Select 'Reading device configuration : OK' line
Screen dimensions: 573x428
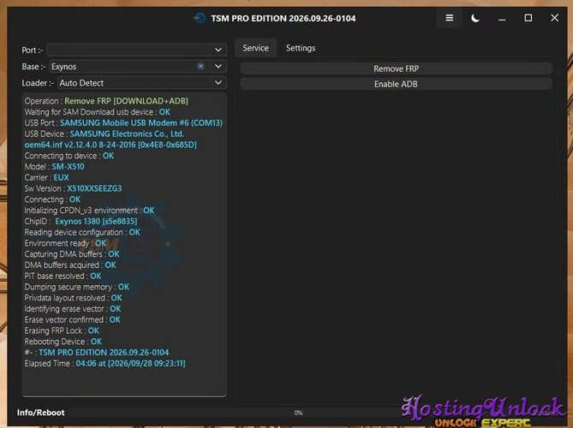pyautogui.click(x=82, y=232)
